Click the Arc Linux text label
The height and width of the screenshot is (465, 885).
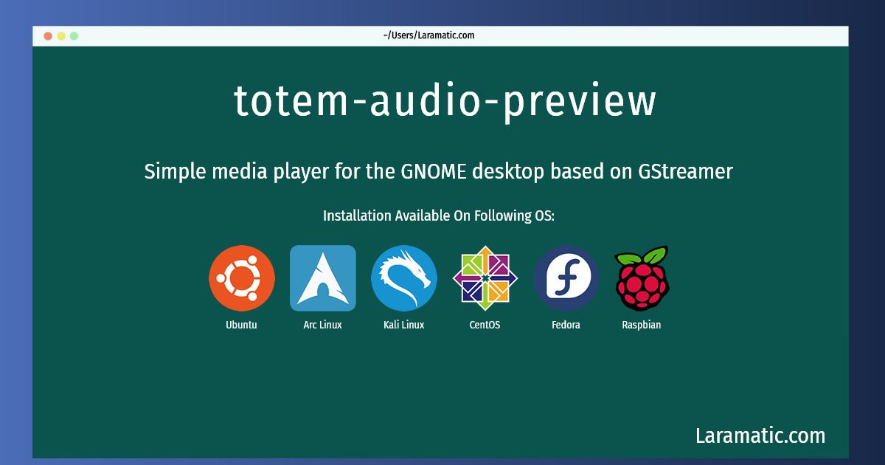tap(323, 325)
